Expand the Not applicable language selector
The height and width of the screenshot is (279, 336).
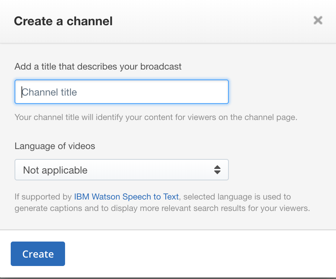[121, 170]
